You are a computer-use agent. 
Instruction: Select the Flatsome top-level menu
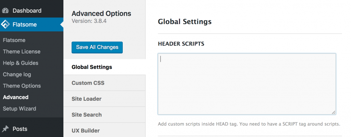[x=32, y=25]
